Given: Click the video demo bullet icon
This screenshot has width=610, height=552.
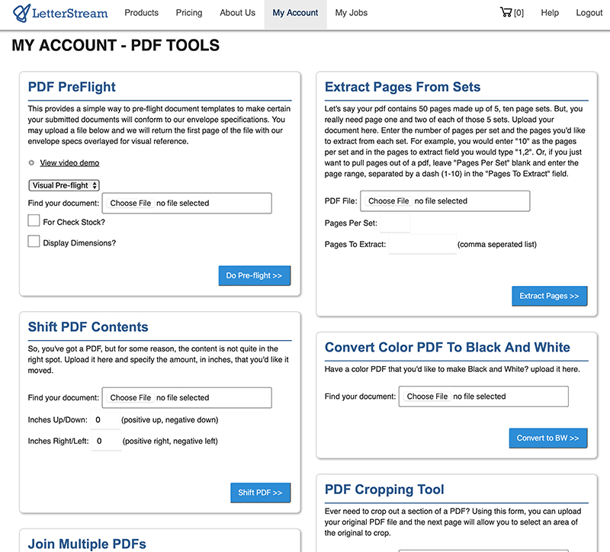Looking at the screenshot, I should [31, 162].
